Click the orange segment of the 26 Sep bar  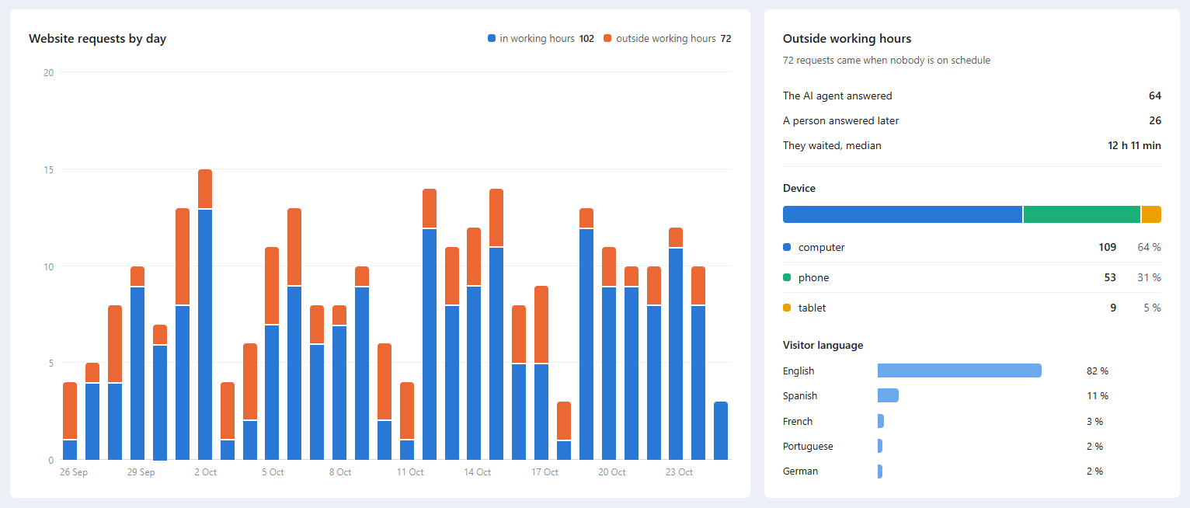coord(70,411)
